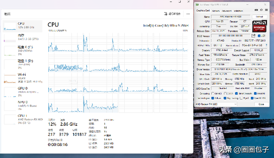Select GPU 0 in performance sidebar
The height and width of the screenshot is (158, 274).
[23, 92]
